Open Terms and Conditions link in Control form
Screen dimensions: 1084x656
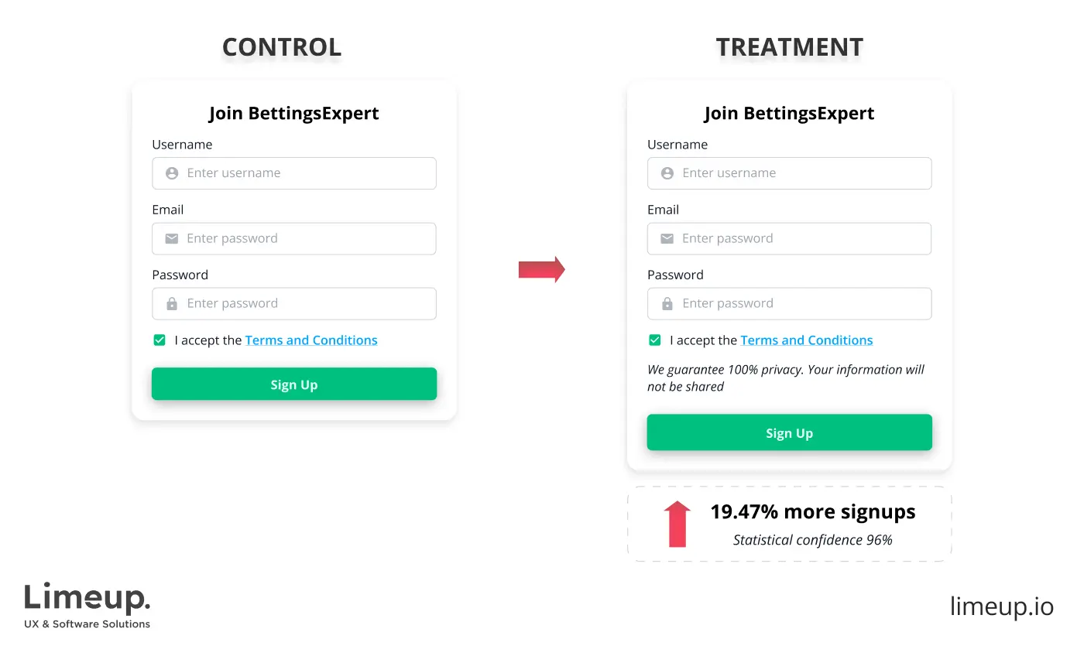(x=311, y=340)
